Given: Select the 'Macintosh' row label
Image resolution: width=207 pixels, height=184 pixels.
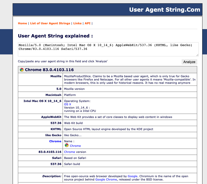Looking at the screenshot, I should point(53,95).
